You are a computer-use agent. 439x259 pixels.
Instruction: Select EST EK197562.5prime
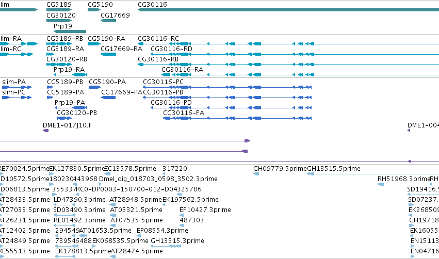(190, 200)
